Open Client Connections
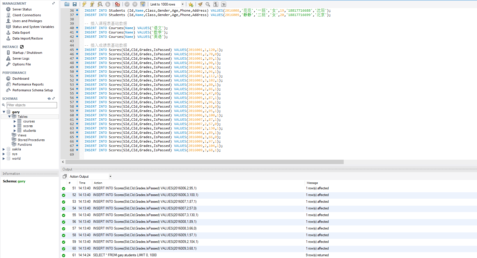477x258 pixels. point(27,15)
